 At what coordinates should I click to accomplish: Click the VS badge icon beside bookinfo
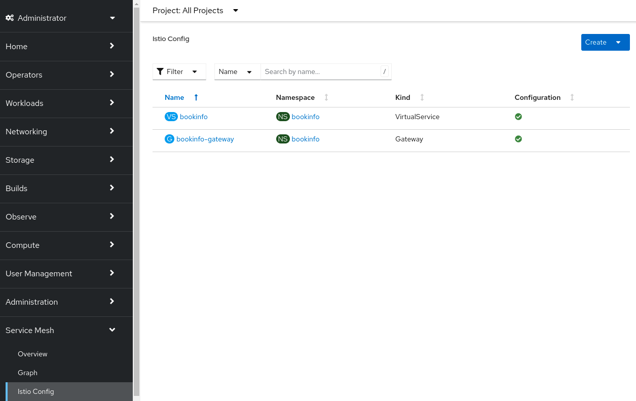point(171,117)
